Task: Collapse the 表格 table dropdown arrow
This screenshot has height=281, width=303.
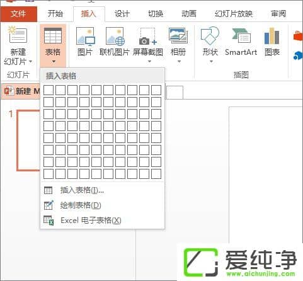Action: (54, 62)
